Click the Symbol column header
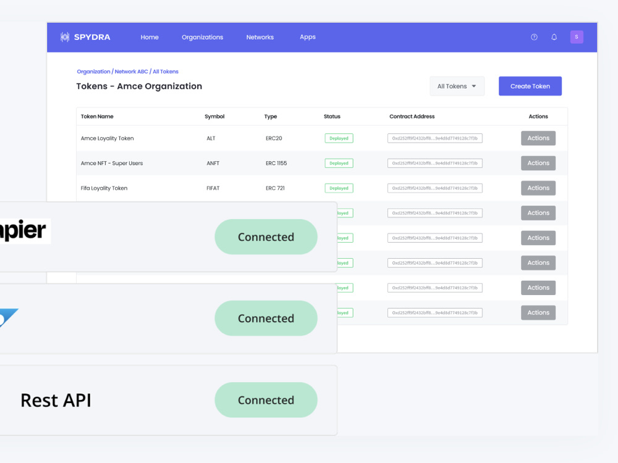This screenshot has width=618, height=463. click(214, 117)
